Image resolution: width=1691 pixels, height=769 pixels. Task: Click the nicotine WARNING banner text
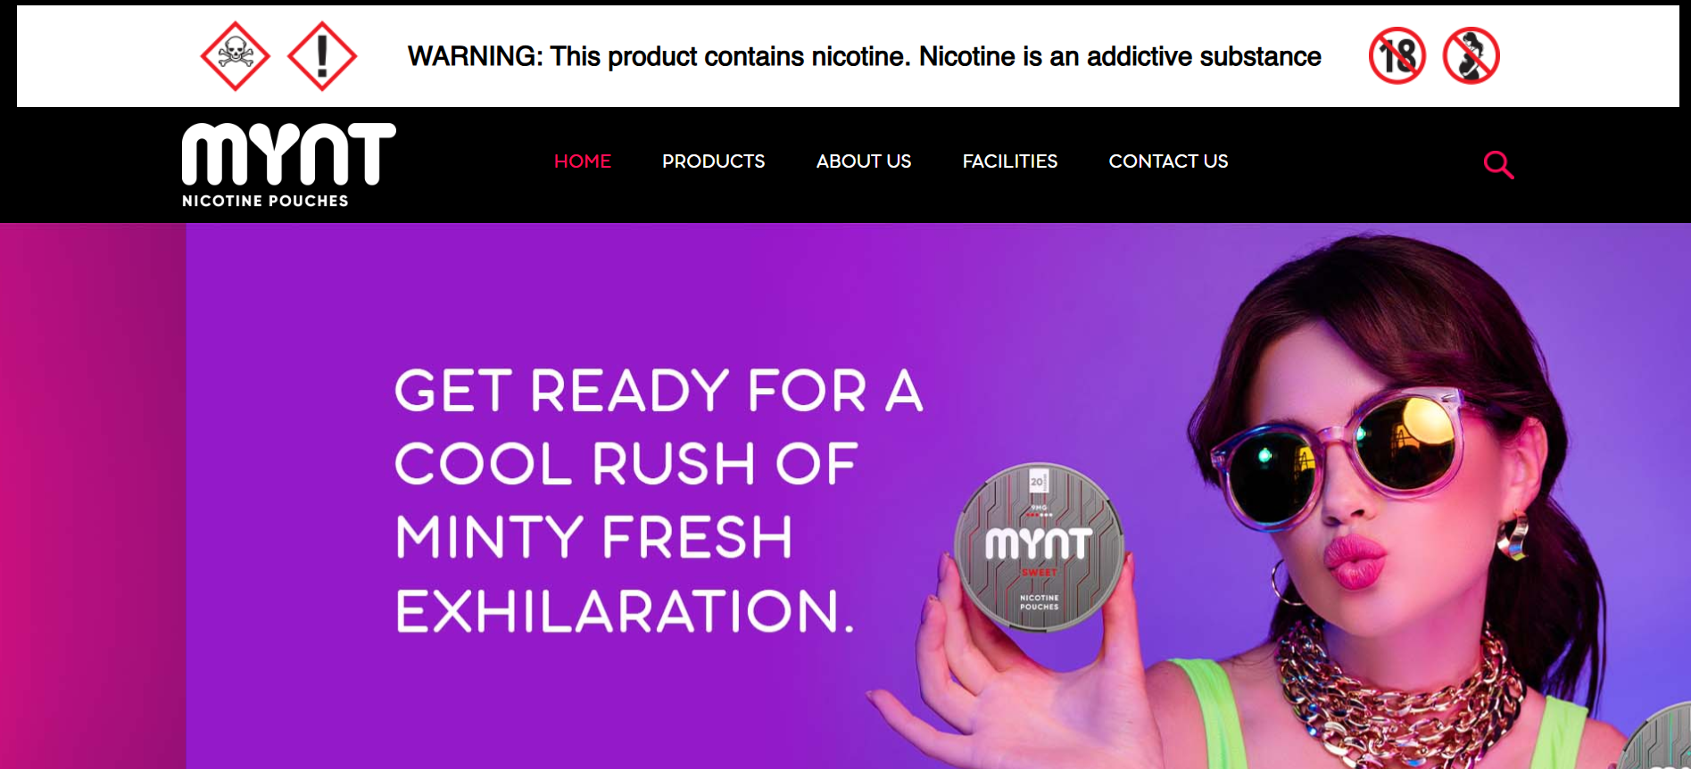[864, 56]
